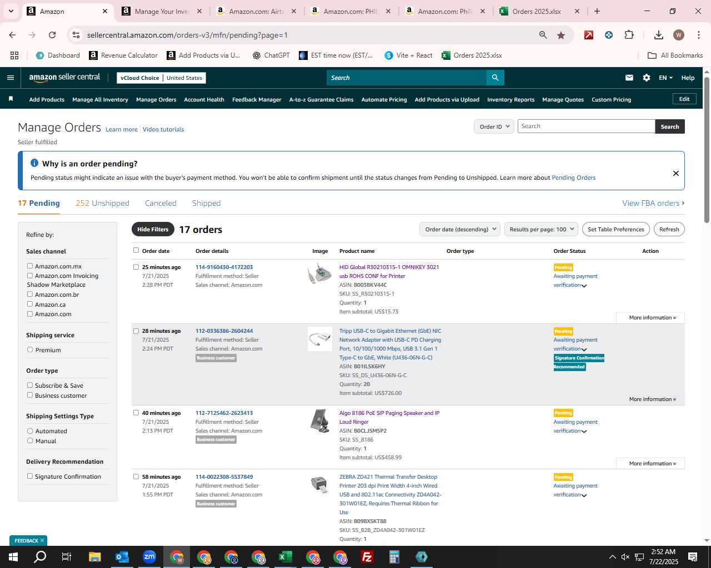Select the Premium shipping service radio
The image size is (711, 568).
[x=30, y=349]
